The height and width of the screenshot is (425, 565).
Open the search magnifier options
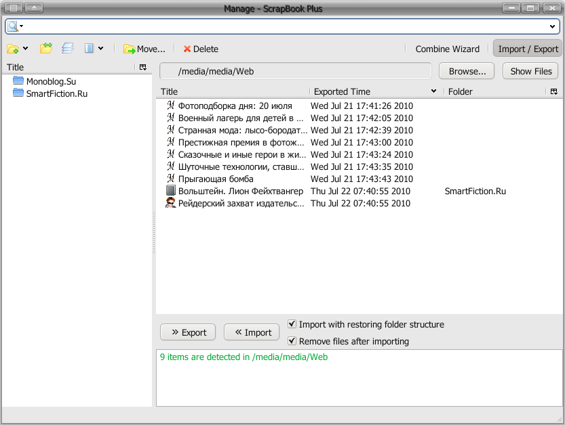tap(15, 26)
